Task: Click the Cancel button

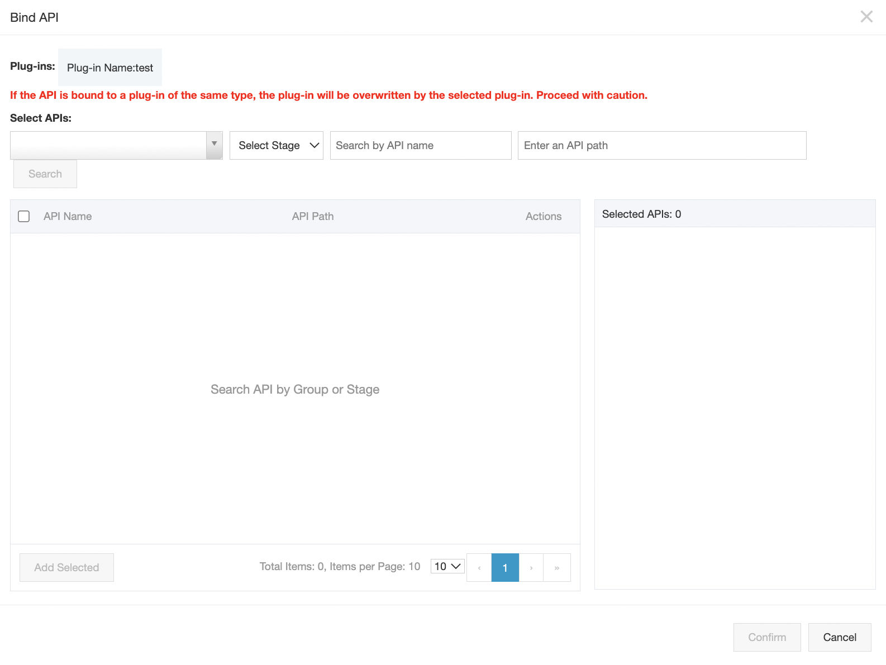Action: pos(840,637)
